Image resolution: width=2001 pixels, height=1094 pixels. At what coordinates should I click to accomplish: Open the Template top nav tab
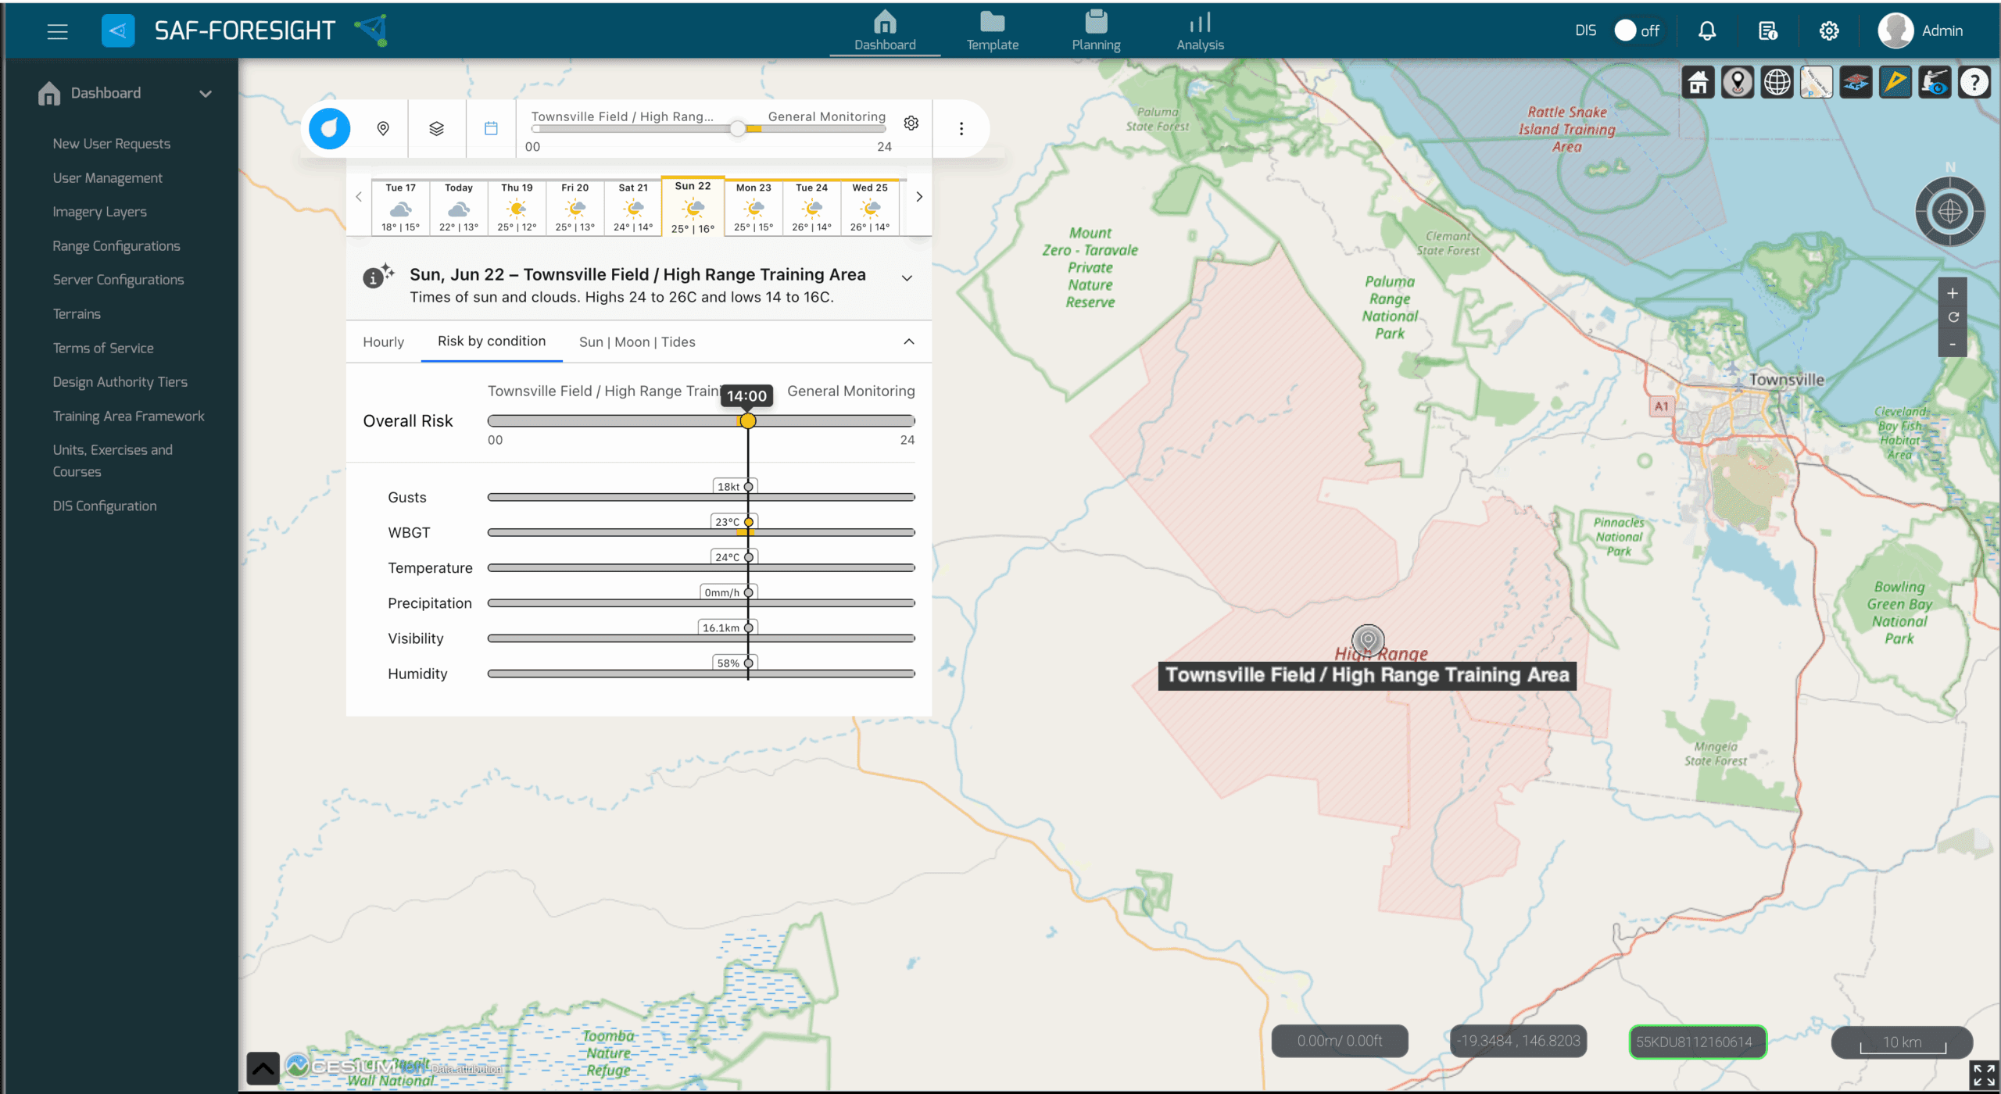click(x=993, y=30)
